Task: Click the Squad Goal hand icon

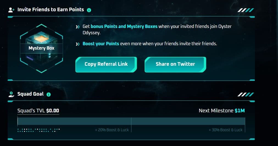Action: [11, 94]
